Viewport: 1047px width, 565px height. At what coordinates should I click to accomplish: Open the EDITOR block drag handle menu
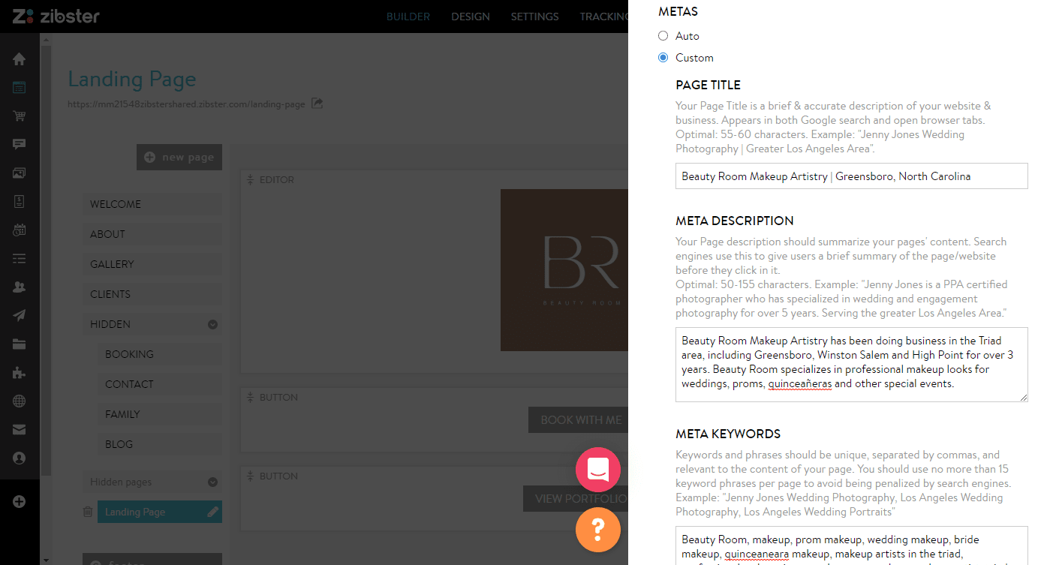pos(248,179)
